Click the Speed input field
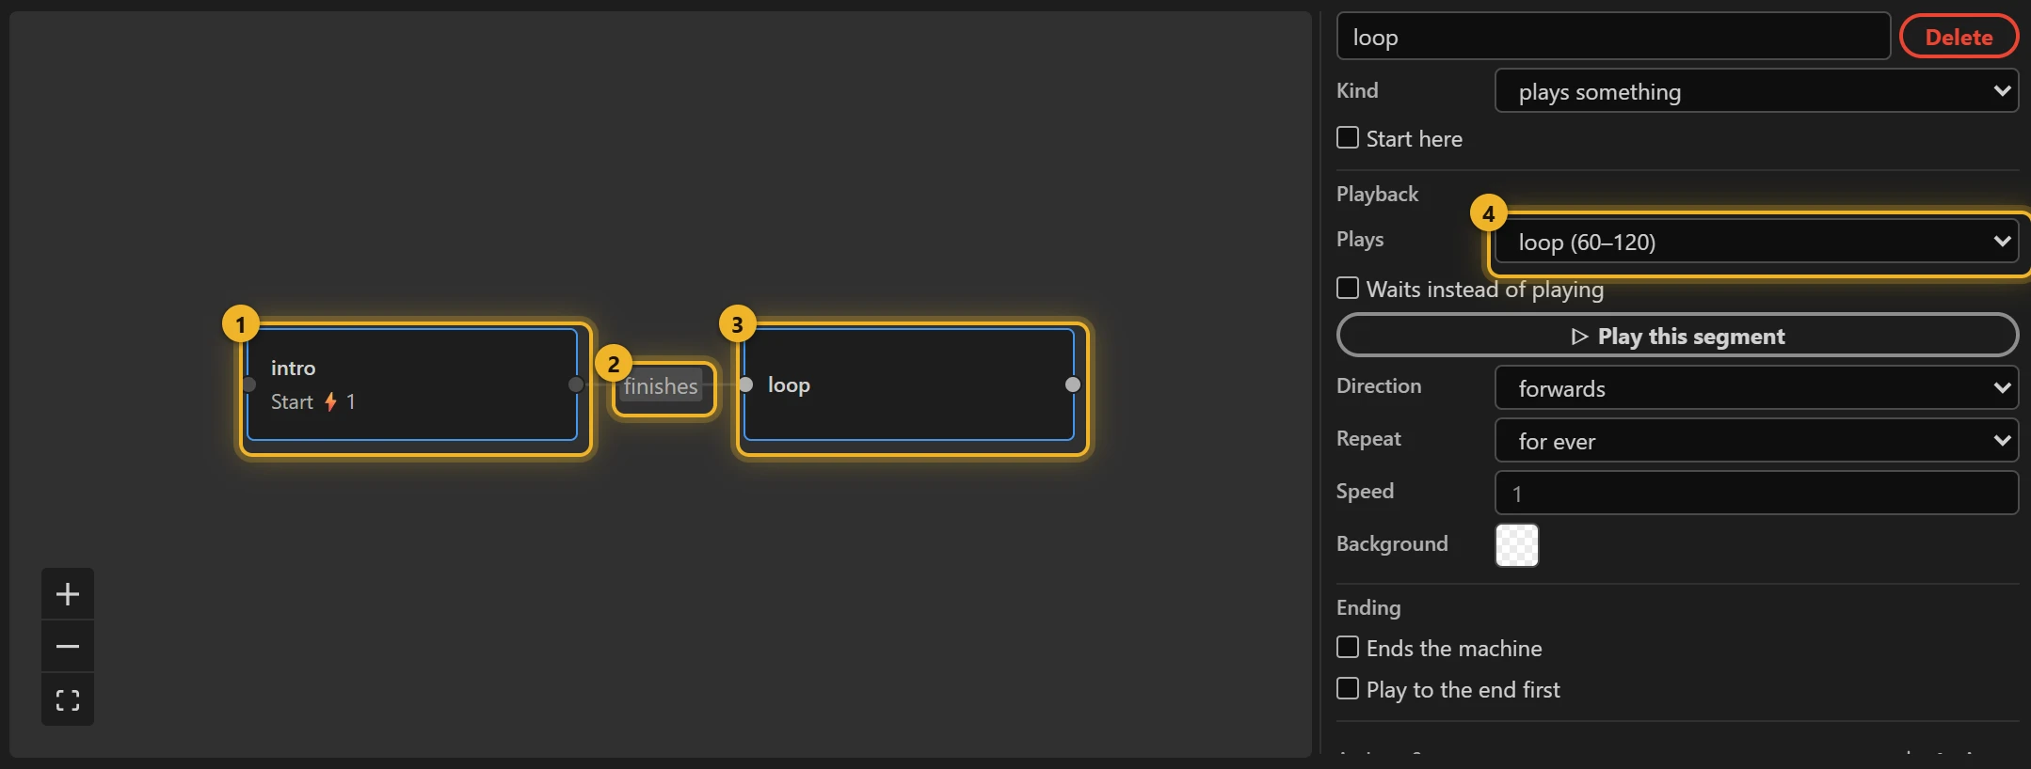 pos(1756,493)
